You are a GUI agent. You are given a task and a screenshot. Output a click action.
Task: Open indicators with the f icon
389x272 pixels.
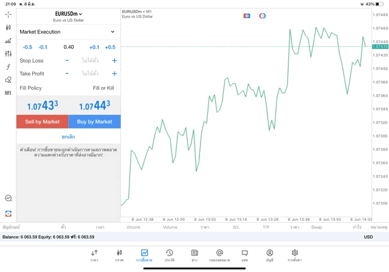coord(8,67)
